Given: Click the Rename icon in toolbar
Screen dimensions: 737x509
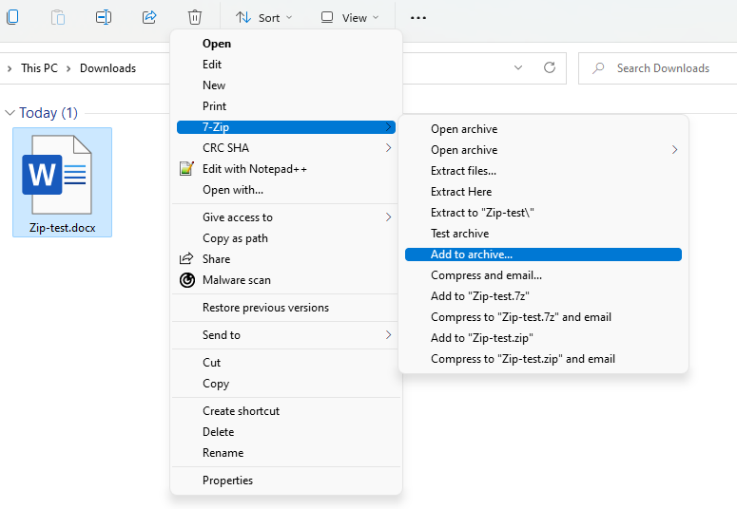Looking at the screenshot, I should pos(104,17).
